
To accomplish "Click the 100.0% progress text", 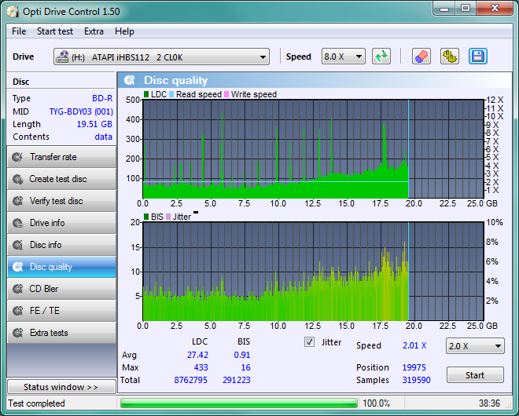I will click(x=377, y=403).
